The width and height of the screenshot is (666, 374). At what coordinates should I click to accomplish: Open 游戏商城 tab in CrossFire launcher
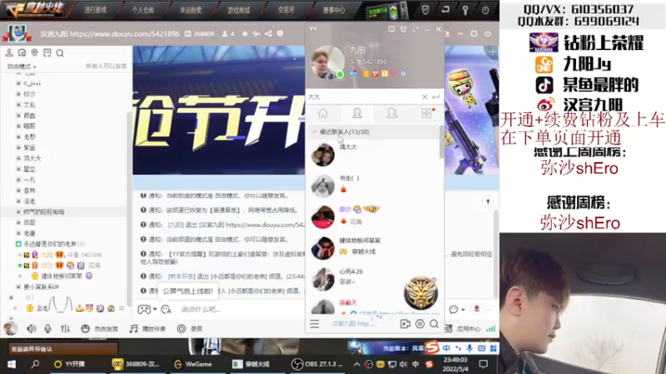(x=239, y=10)
